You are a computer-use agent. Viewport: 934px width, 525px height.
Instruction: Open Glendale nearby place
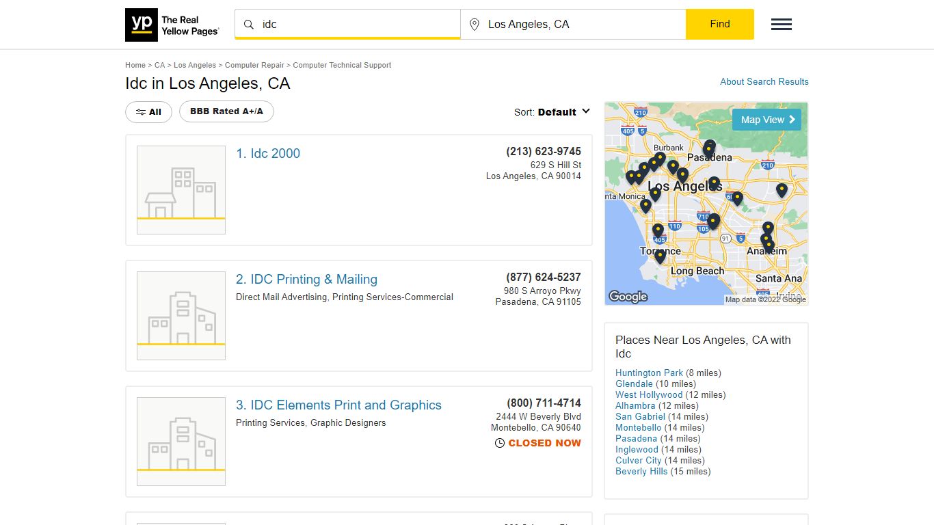(634, 384)
